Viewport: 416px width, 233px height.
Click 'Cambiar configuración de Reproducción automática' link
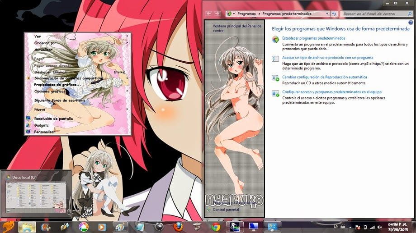click(x=324, y=77)
